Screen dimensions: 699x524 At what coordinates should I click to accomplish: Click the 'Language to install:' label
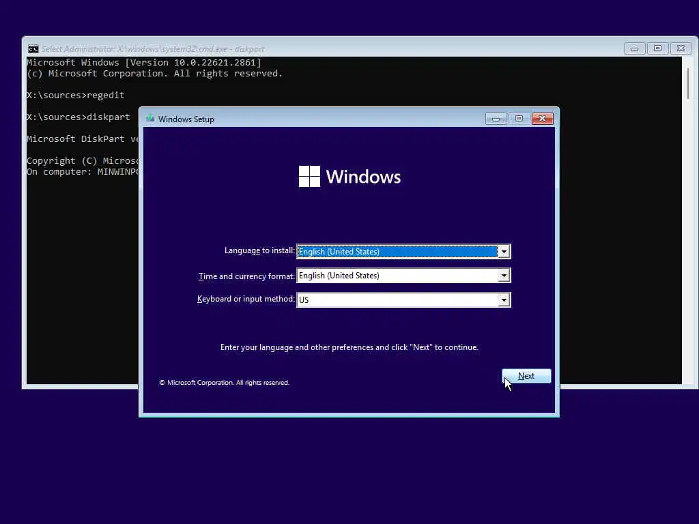(259, 250)
